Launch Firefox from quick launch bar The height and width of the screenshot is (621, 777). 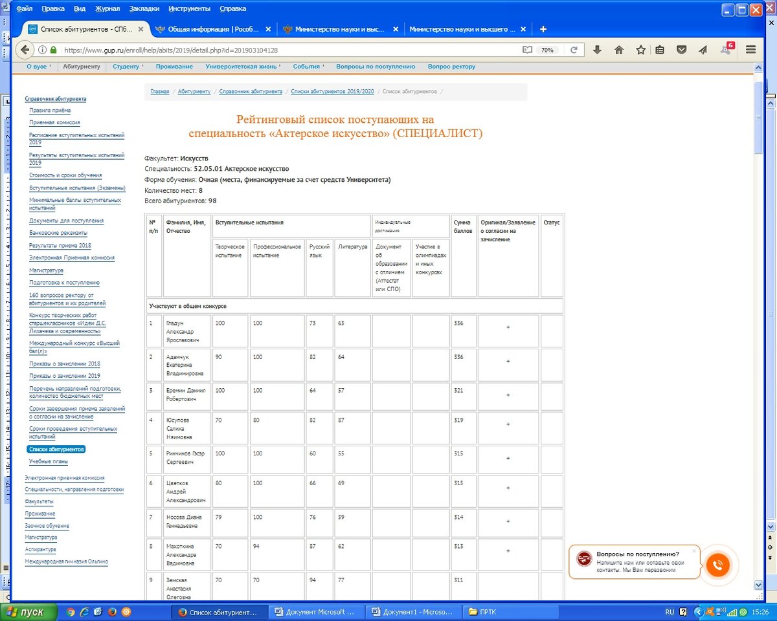point(112,611)
